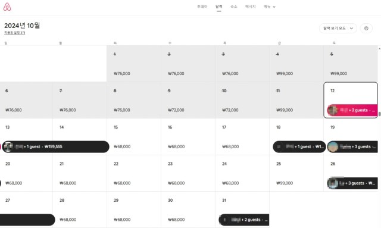Click the past October 7 cell
This screenshot has width=381, height=228.
pyautogui.click(x=80, y=100)
